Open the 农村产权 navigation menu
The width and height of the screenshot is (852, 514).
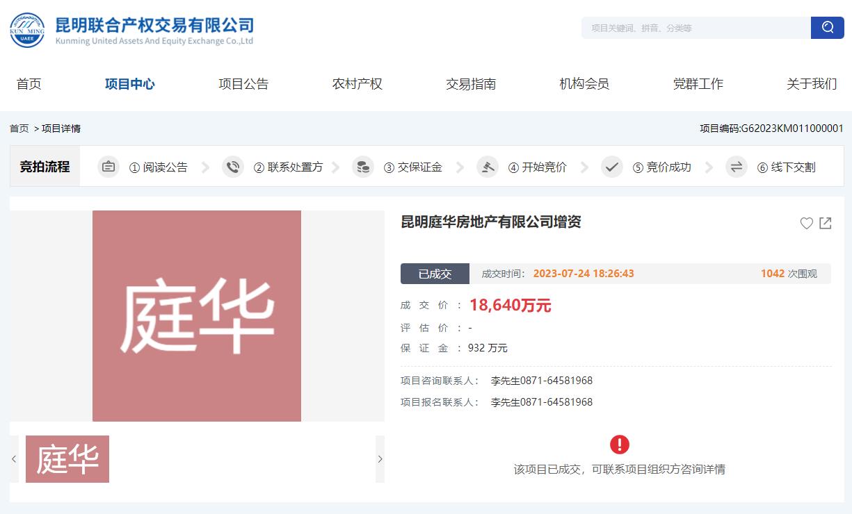click(357, 84)
